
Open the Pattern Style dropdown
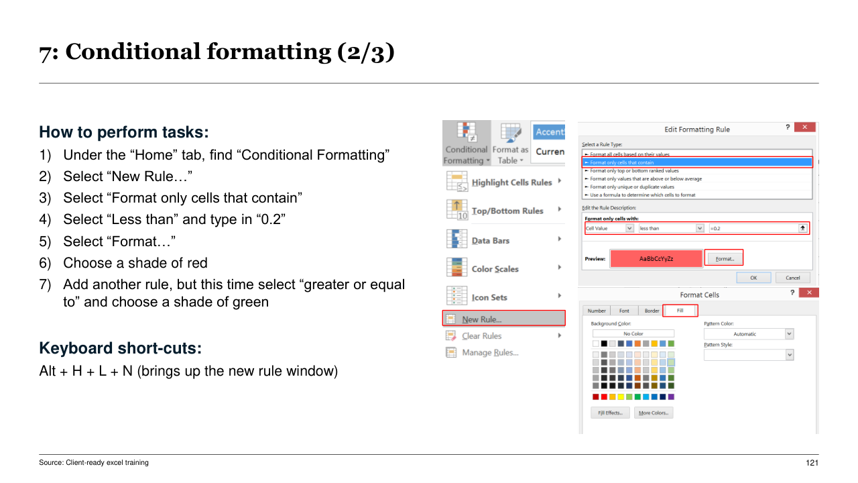coord(788,355)
